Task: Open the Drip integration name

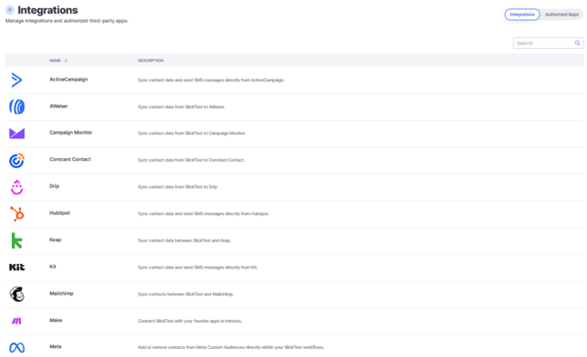Action: (54, 186)
